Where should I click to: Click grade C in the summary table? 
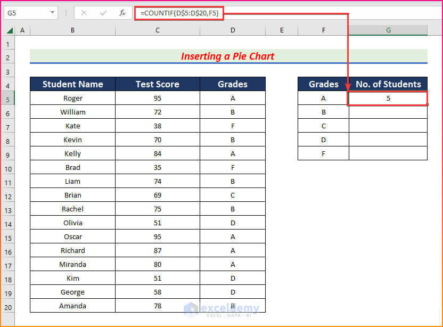tap(324, 126)
